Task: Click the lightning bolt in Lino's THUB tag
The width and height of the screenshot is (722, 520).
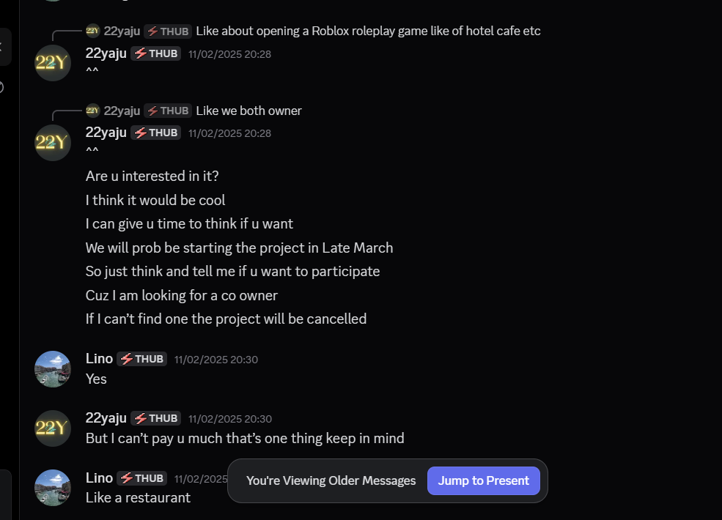Action: (128, 358)
